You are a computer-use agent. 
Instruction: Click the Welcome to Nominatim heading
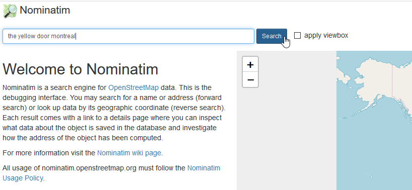[81, 69]
